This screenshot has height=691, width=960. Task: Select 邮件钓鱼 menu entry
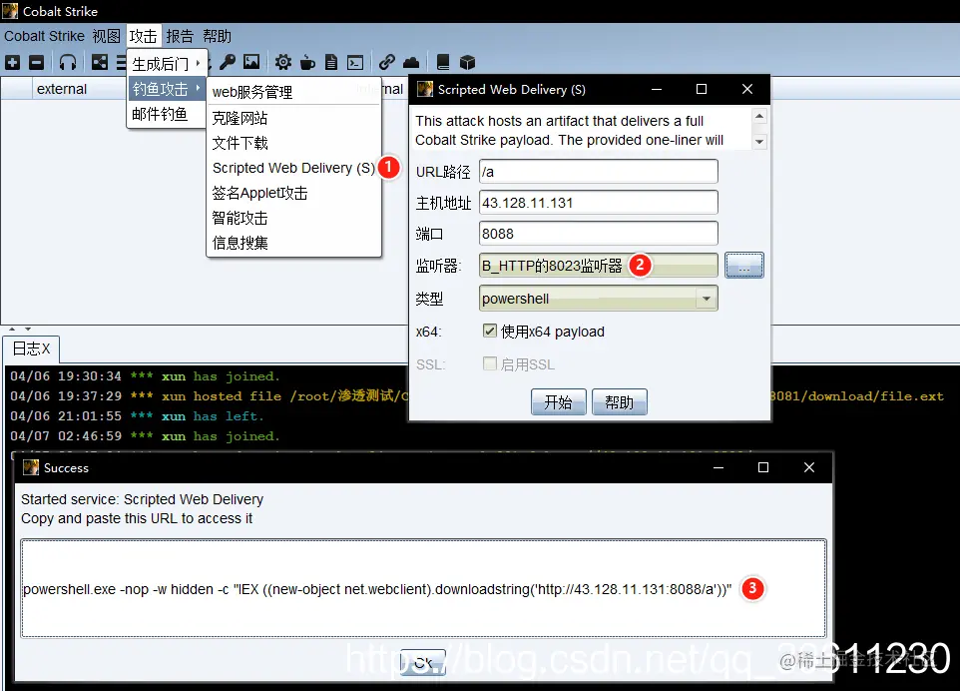pos(166,114)
